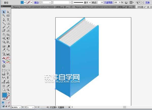The image size is (152, 110).
Task: Select the Slice tool
Action: point(8,86)
